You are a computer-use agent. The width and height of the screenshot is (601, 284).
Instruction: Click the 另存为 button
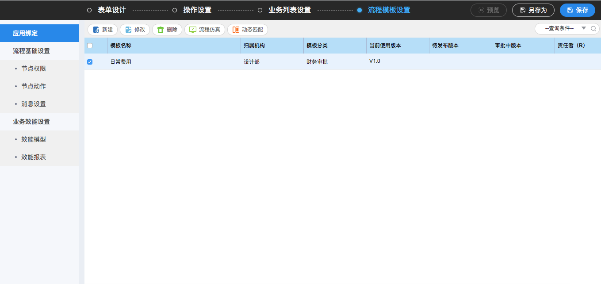coord(533,10)
